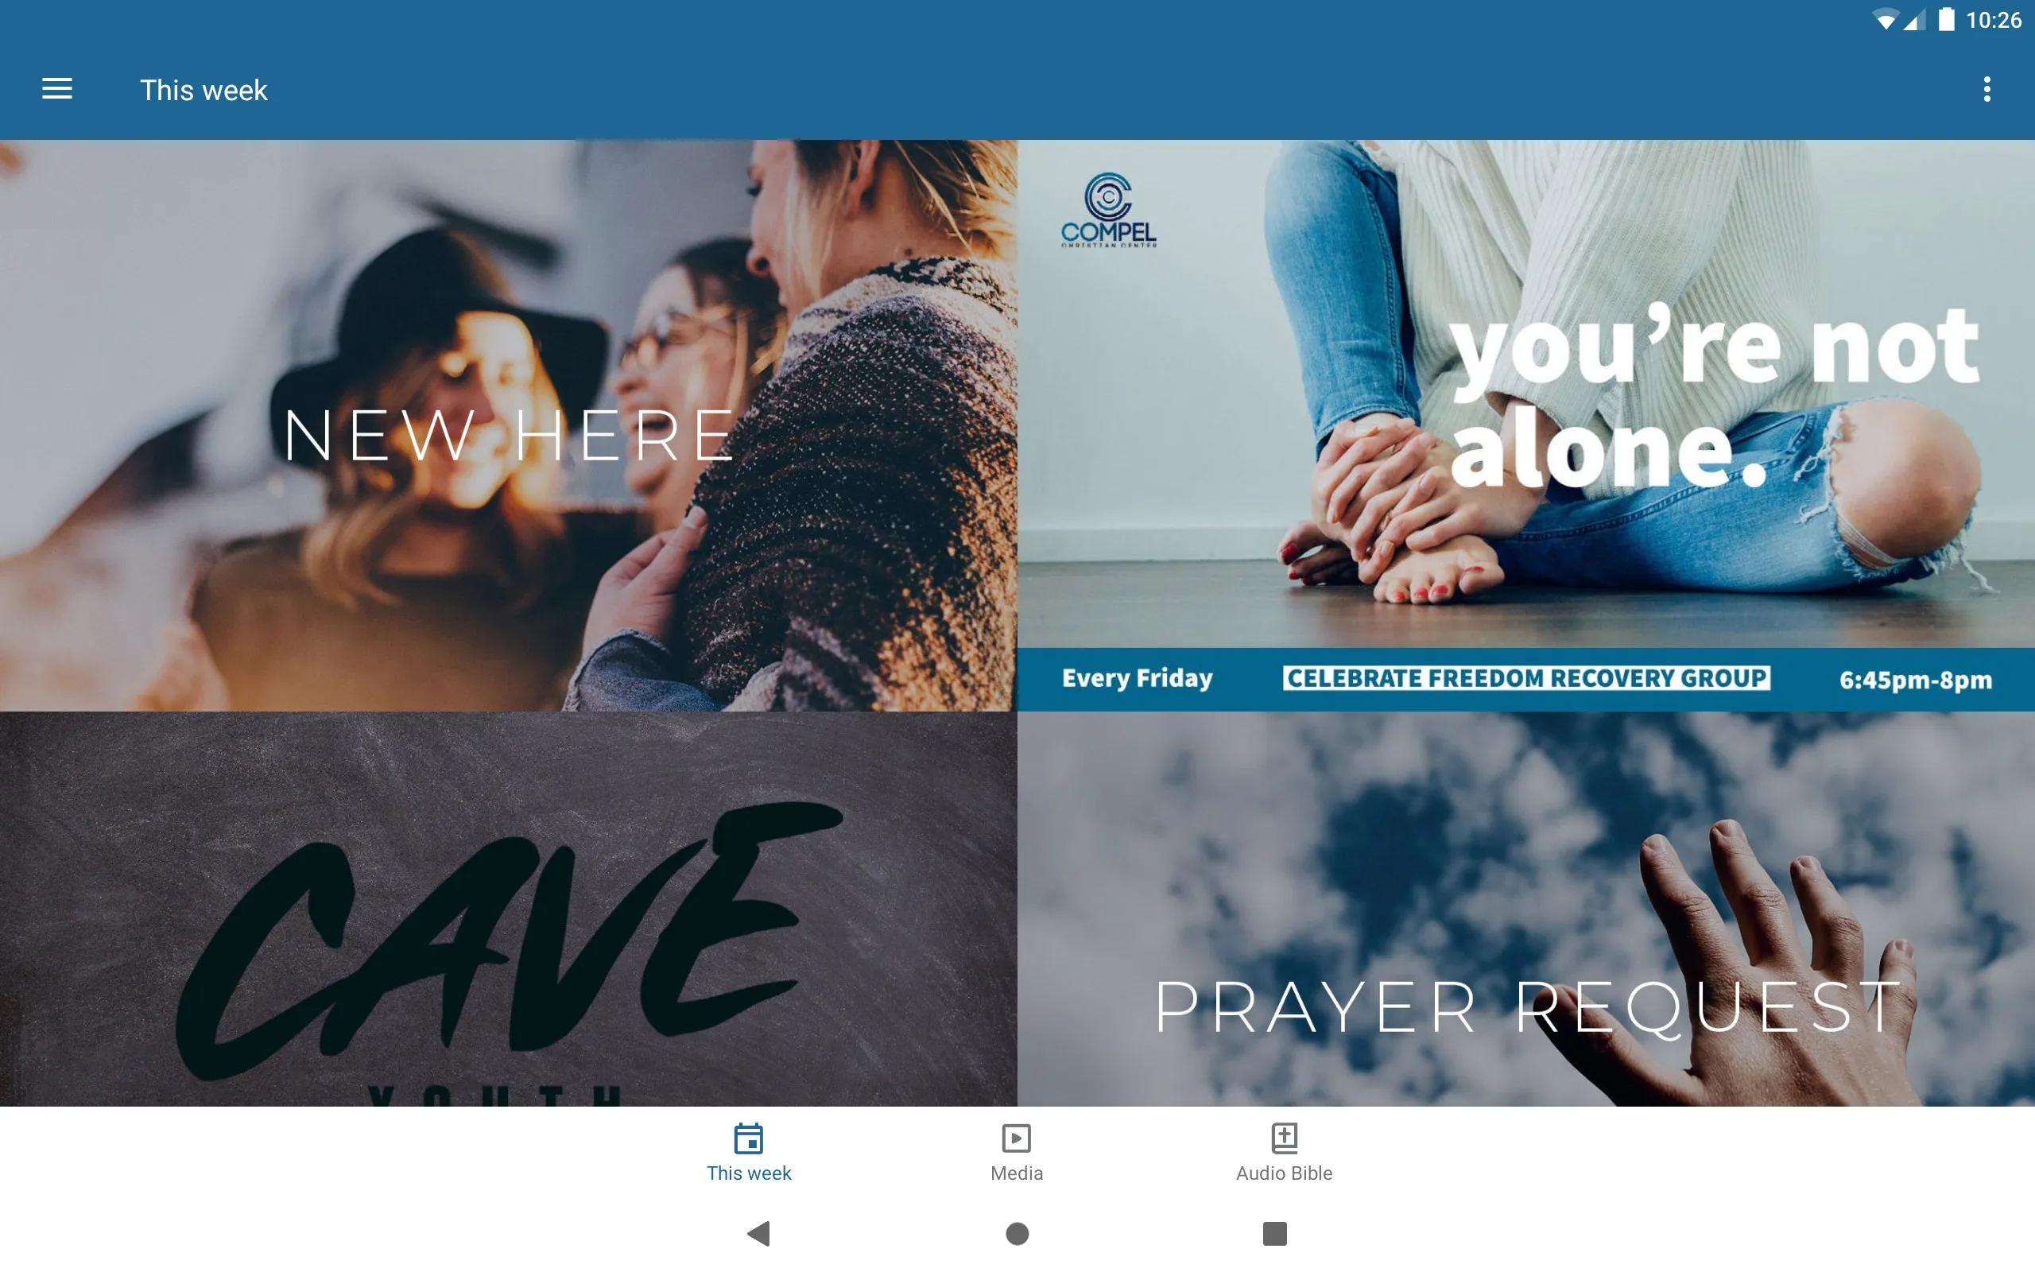Select the This week tab

click(749, 1150)
